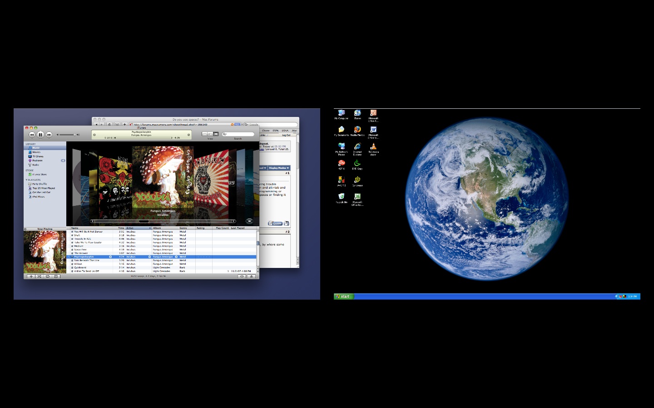The image size is (654, 408).
Task: Toggle the artwork viewer button in iTunes
Action: pos(56,276)
